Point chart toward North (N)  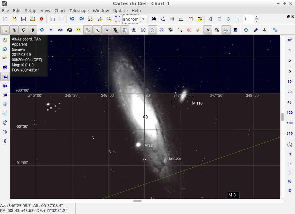[290, 154]
